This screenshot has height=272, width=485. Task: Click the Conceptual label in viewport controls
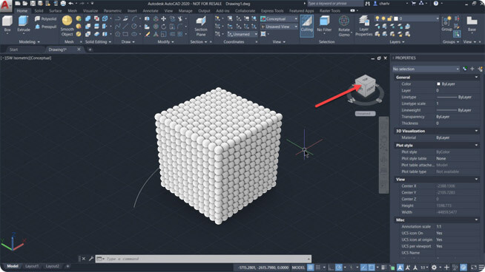[41, 58]
